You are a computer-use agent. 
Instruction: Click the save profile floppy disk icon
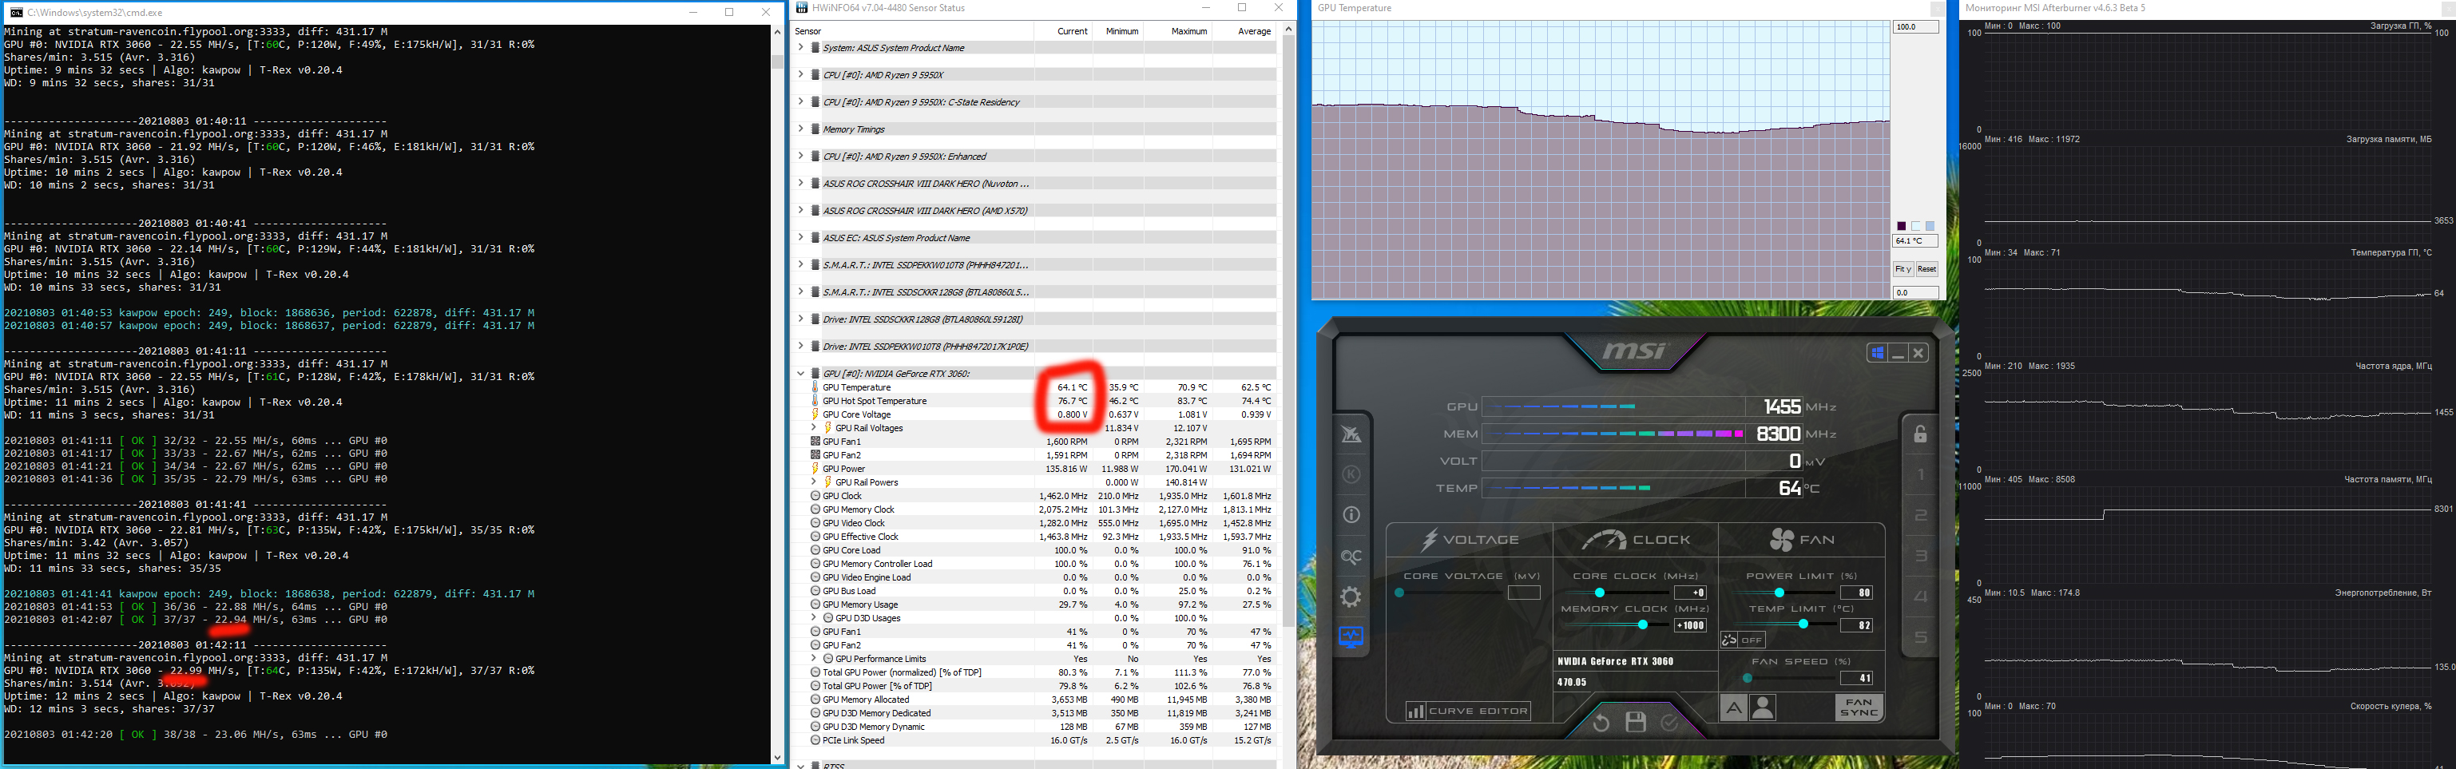click(x=1635, y=723)
